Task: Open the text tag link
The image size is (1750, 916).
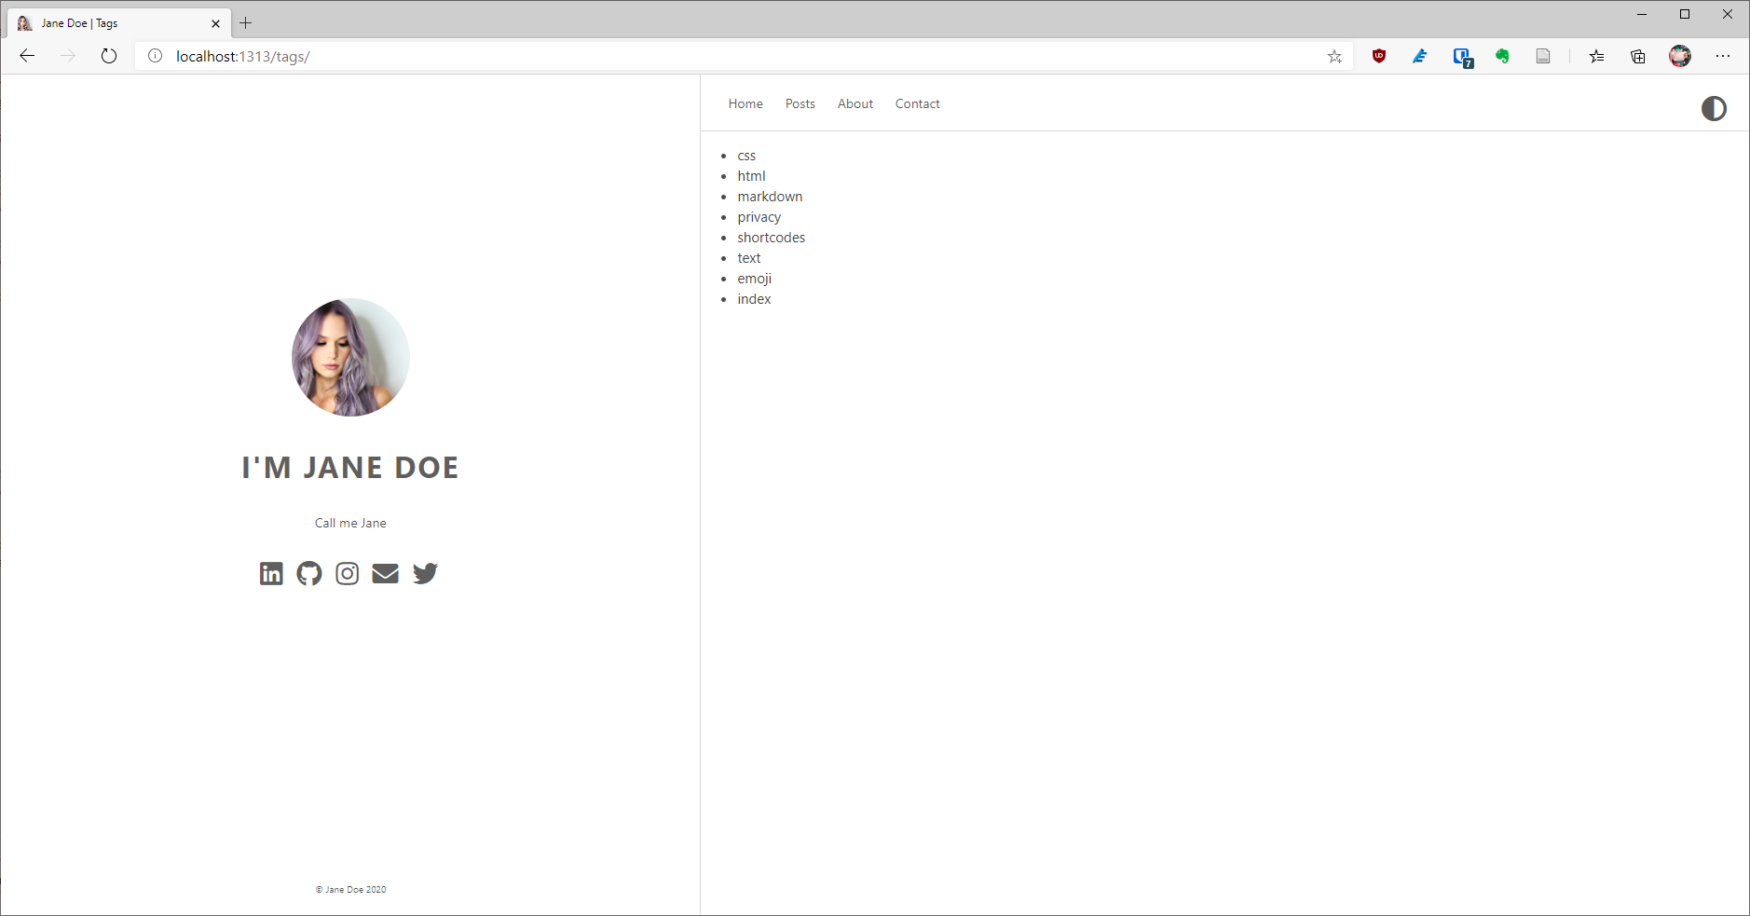Action: [x=749, y=258]
